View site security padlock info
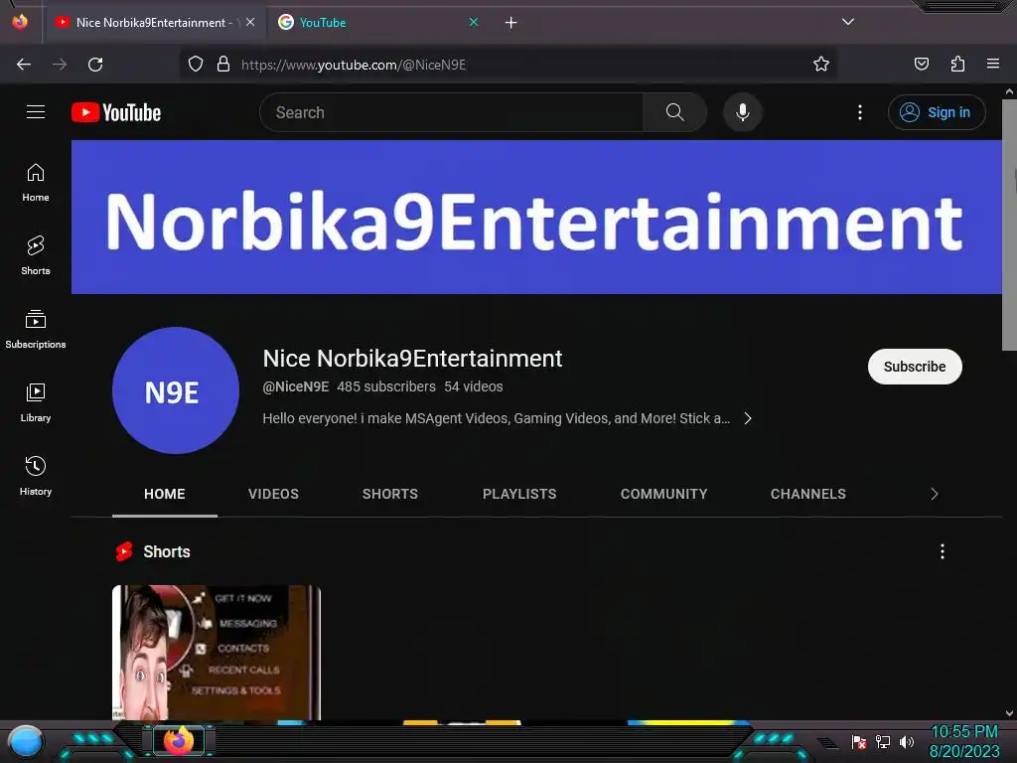This screenshot has width=1017, height=763. pyautogui.click(x=223, y=65)
